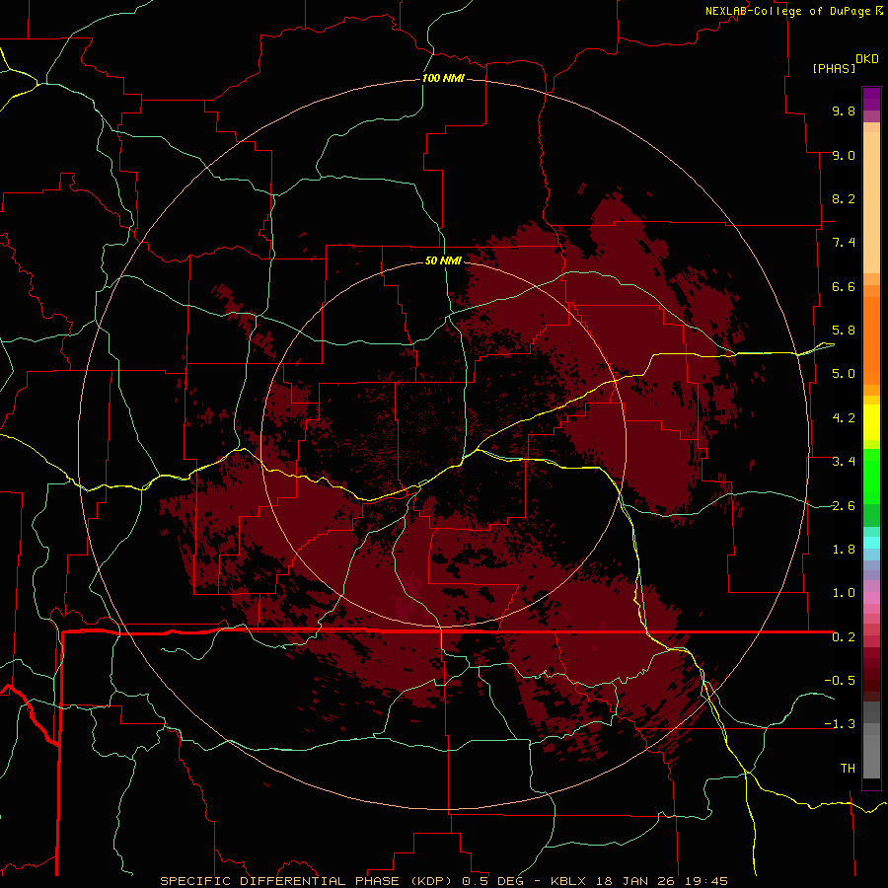Click the 18 JAN 26 date in the caption
Image resolution: width=888 pixels, height=888 pixels.
point(636,881)
